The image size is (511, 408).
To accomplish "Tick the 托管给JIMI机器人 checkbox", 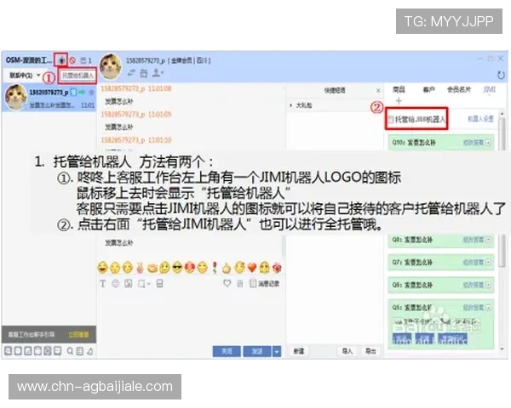I will pyautogui.click(x=390, y=119).
